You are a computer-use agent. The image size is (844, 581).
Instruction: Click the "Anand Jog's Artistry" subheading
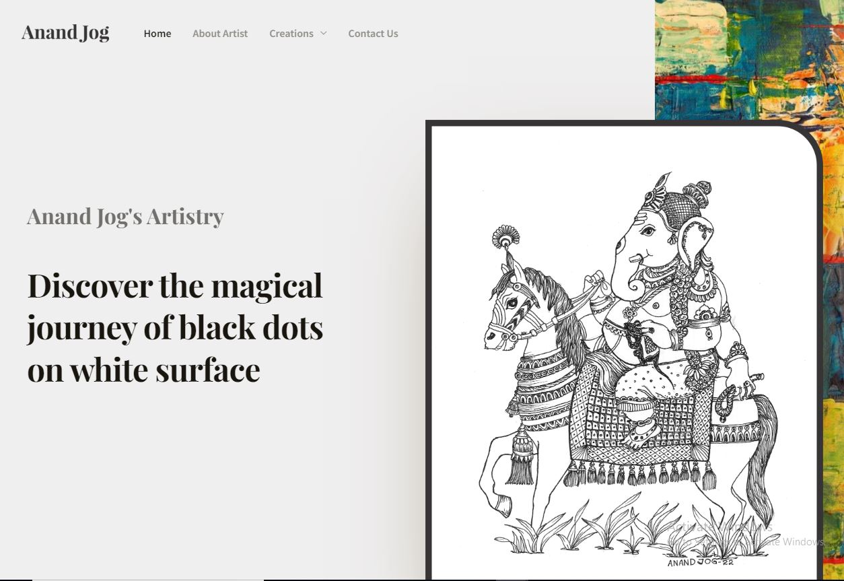click(x=125, y=216)
